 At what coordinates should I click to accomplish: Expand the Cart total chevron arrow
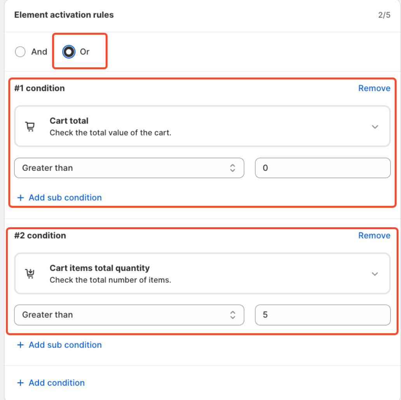click(x=375, y=127)
